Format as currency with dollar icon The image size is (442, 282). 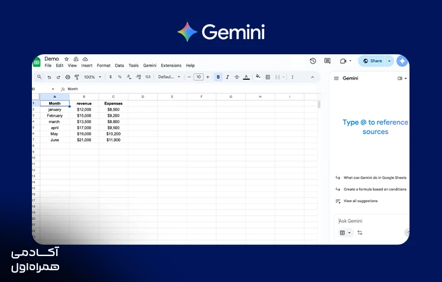pos(110,77)
